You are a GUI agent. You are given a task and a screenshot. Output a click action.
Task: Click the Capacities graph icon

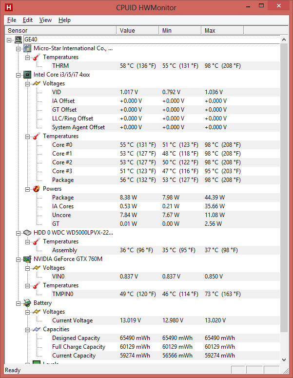37,329
